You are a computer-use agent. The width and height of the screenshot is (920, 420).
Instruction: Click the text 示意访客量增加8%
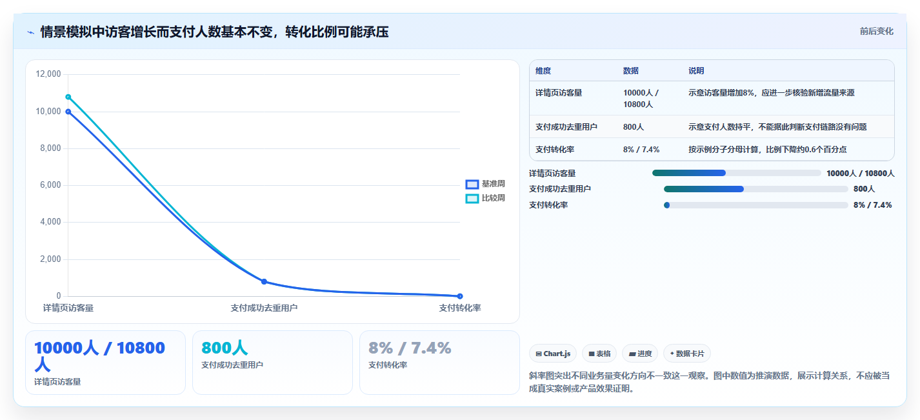(x=721, y=93)
